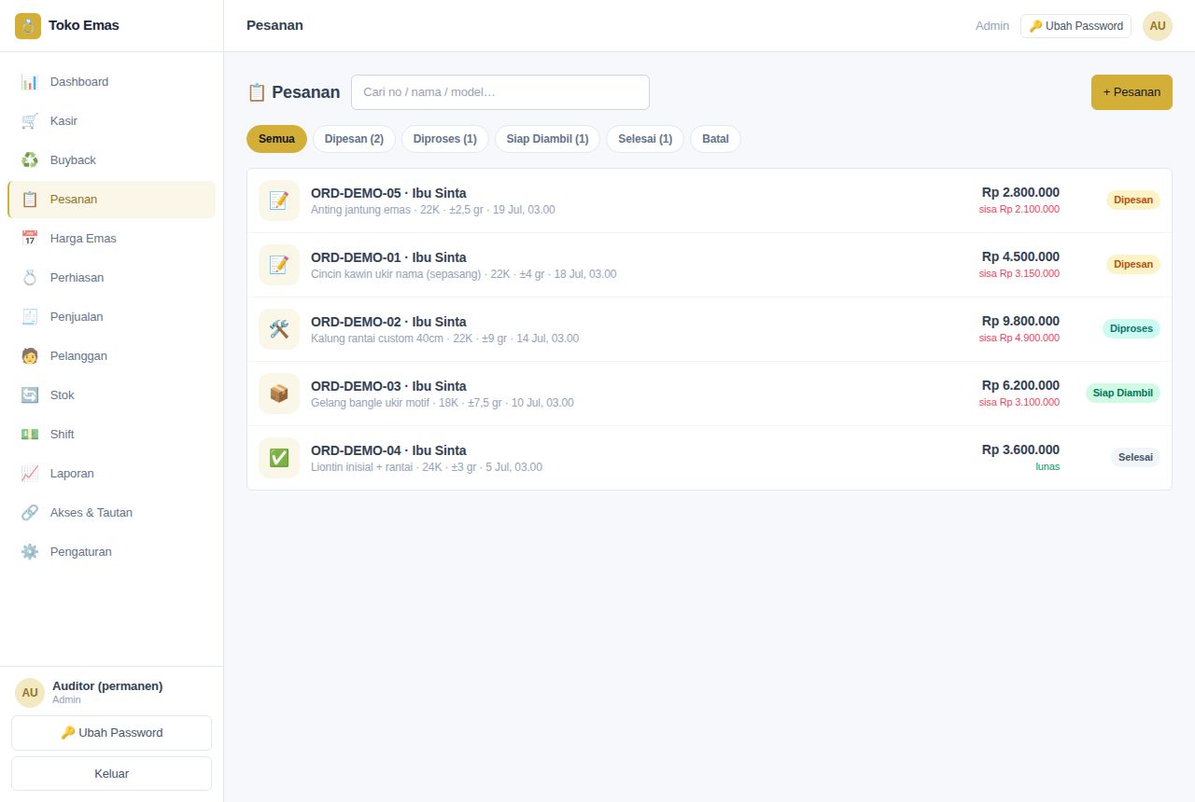Filter orders by Dipesan (2) tab
This screenshot has height=802, width=1195.
tap(354, 139)
